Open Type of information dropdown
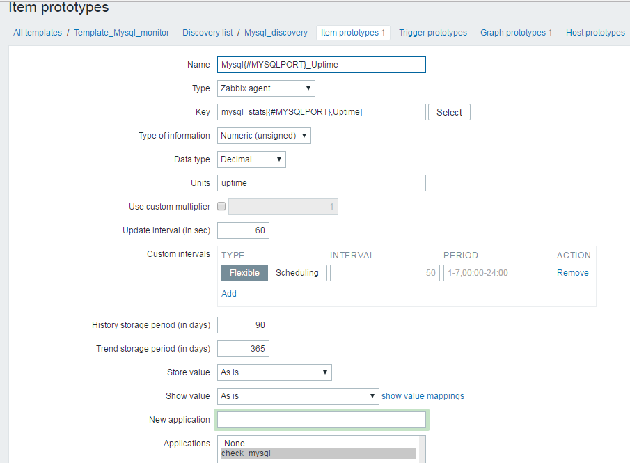The image size is (630, 463). click(264, 136)
